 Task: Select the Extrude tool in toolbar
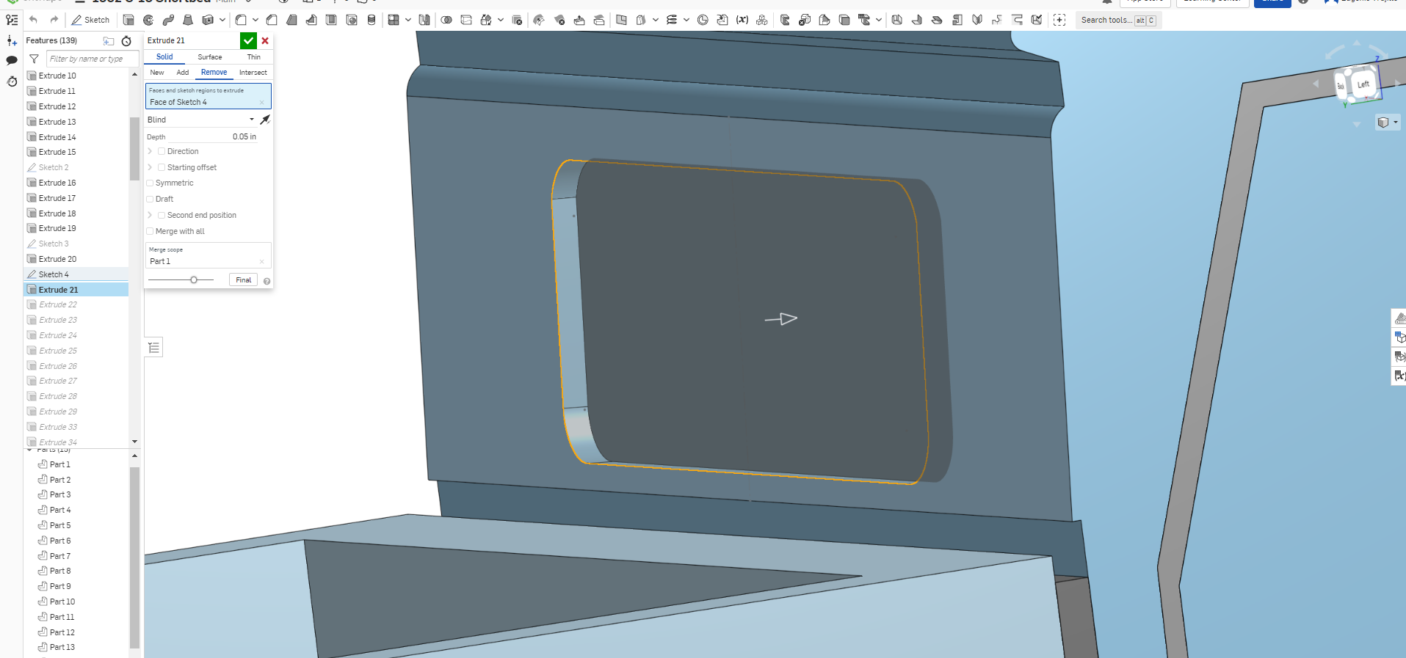tap(128, 20)
